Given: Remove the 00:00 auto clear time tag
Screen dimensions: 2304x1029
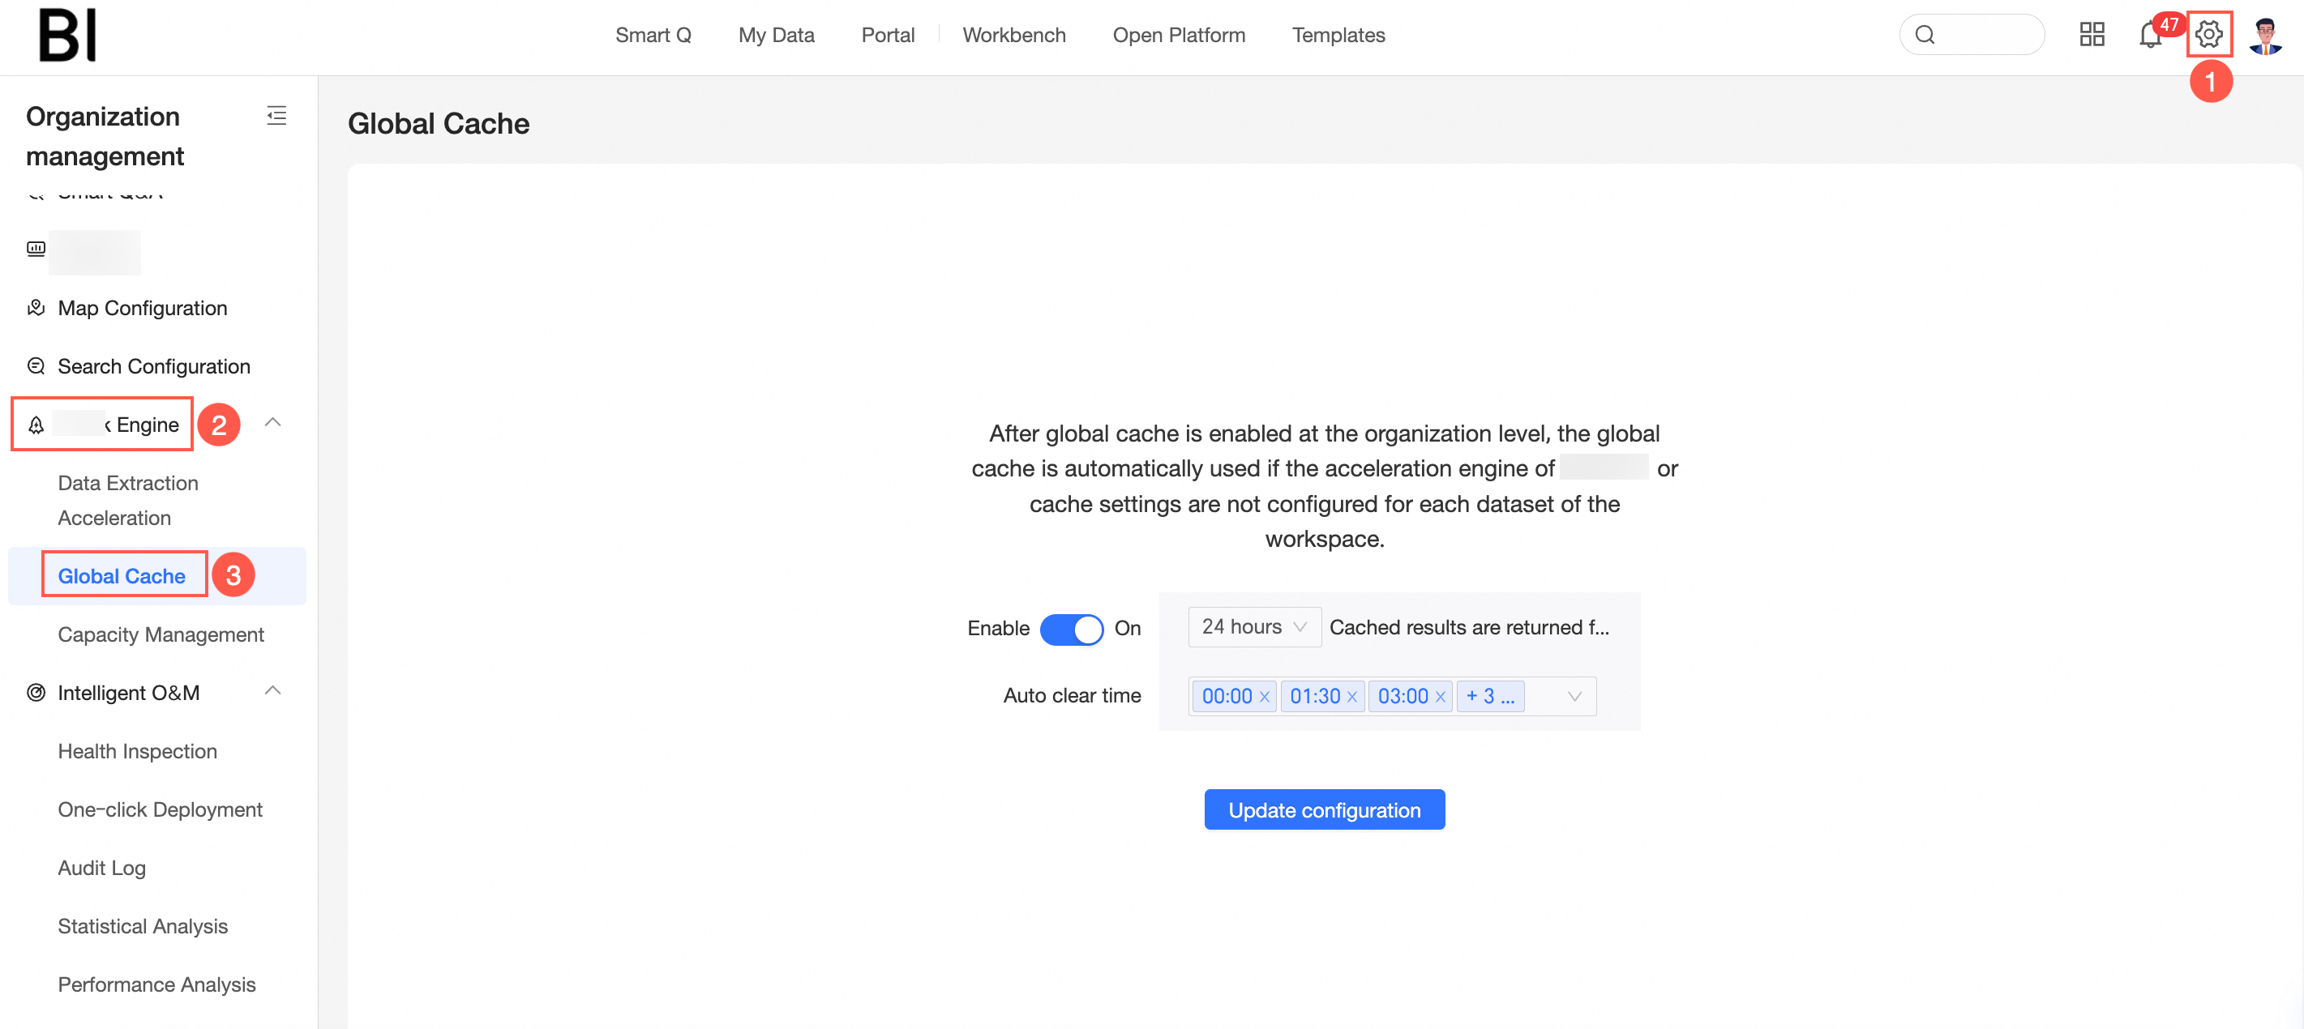Looking at the screenshot, I should pos(1264,697).
